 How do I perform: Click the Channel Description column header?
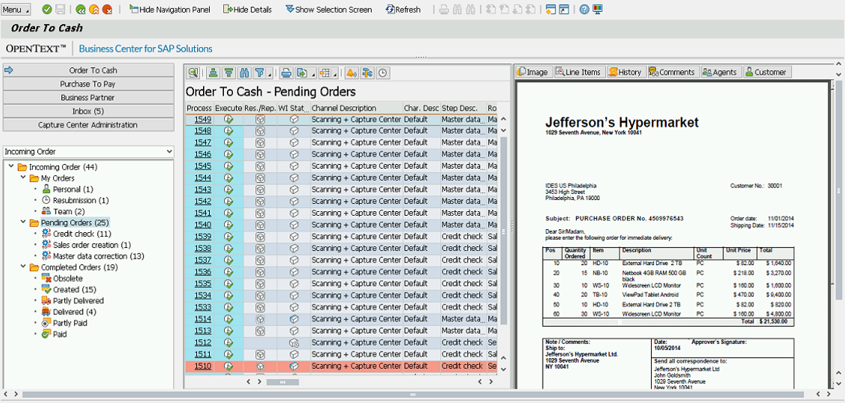tap(356, 107)
